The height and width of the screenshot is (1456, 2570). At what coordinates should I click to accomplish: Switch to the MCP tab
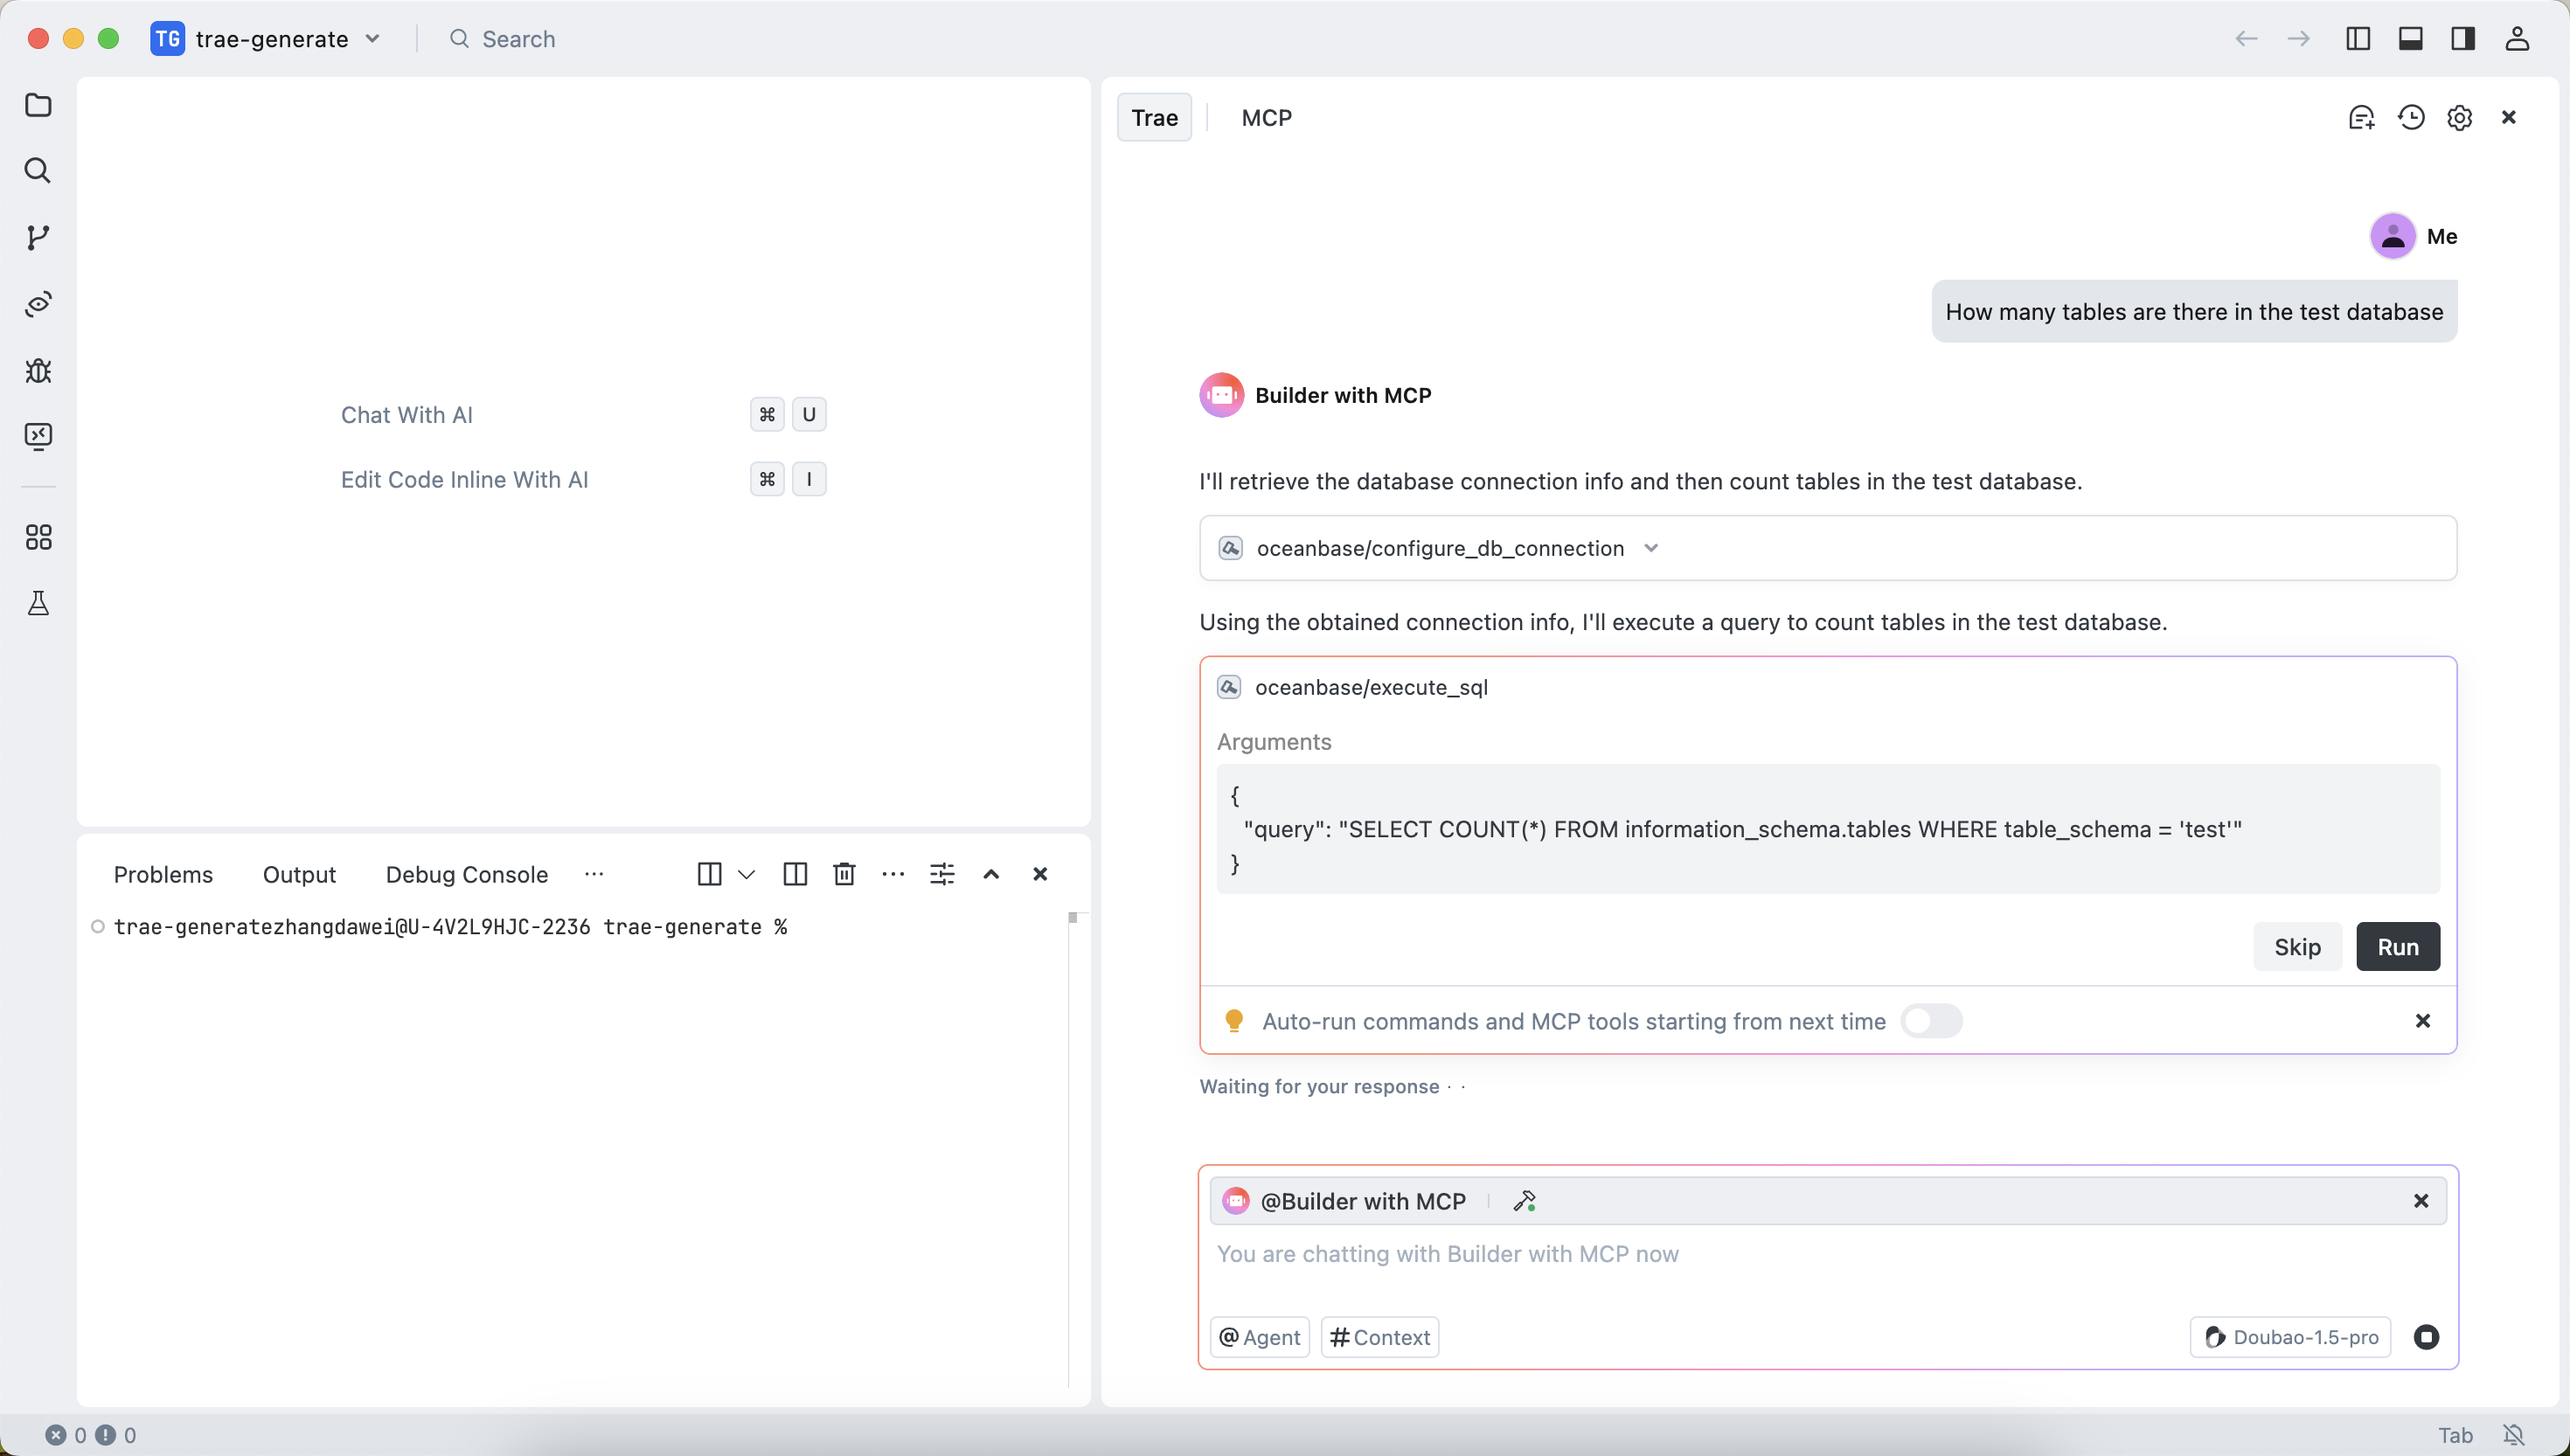(1266, 118)
